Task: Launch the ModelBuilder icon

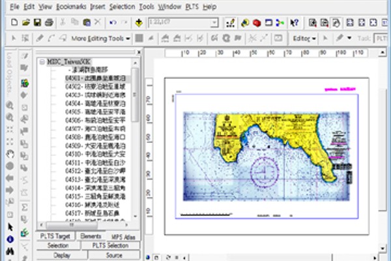Action: tap(280, 23)
